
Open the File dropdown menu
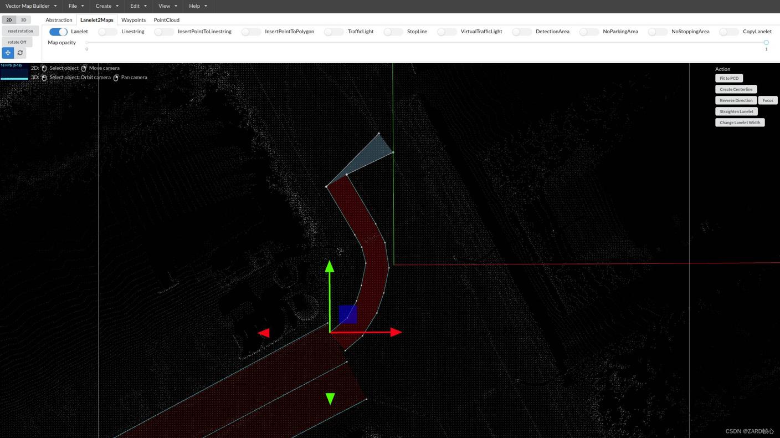click(x=76, y=6)
